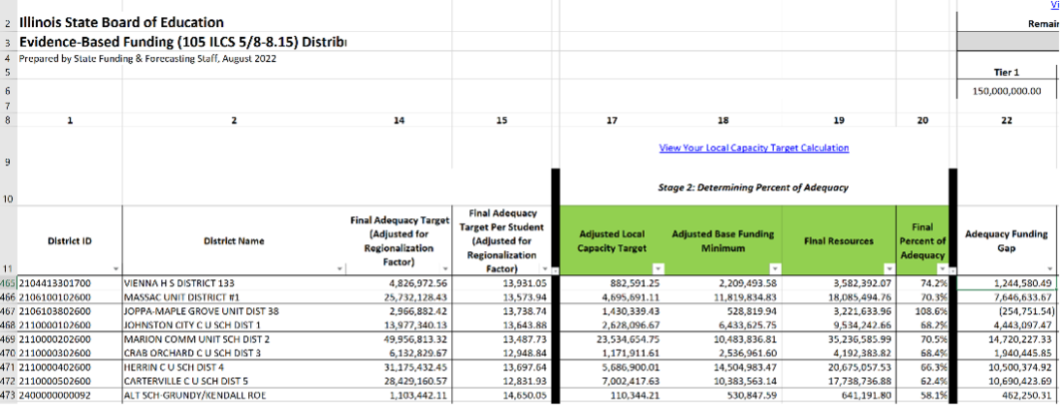Select the Stage 2: Determining Percent of Adequacy cell
This screenshot has height=408, width=1063.
(x=753, y=186)
